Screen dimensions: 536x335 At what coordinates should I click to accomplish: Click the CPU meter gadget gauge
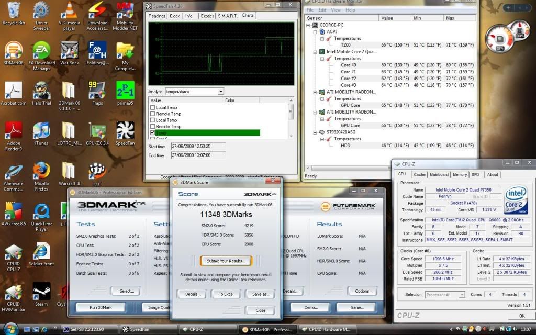500,38
